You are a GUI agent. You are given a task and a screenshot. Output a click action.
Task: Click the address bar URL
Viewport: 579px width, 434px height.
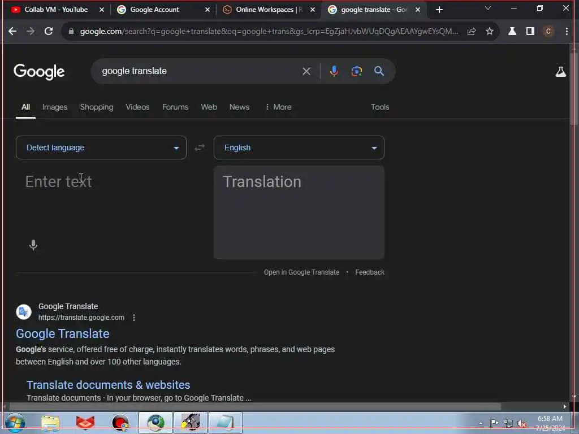point(269,32)
